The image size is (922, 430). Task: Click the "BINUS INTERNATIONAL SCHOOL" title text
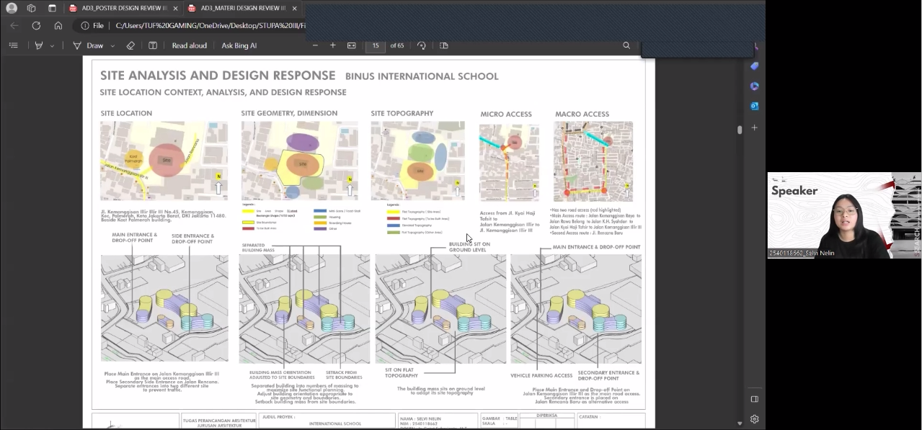(x=422, y=76)
